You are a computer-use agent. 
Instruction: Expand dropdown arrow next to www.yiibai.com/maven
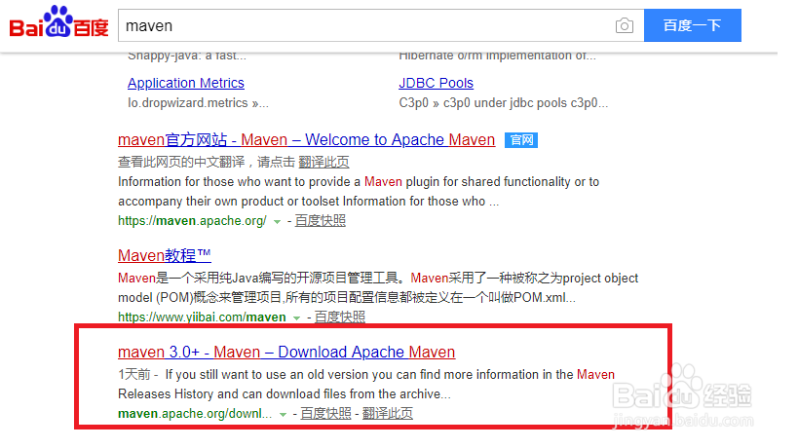coord(297,318)
